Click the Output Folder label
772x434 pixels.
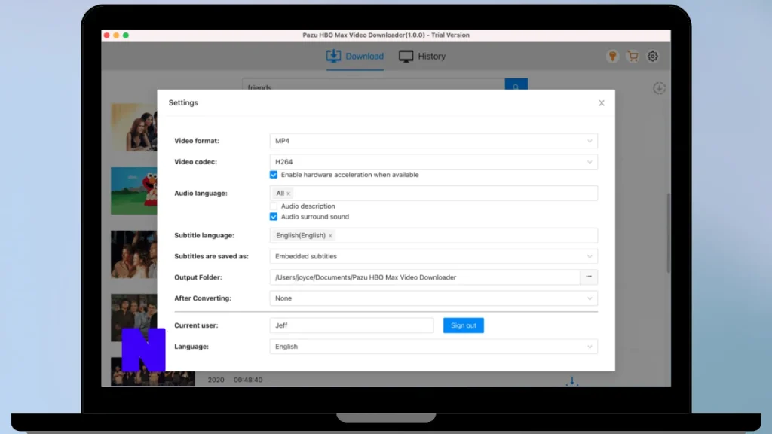198,277
